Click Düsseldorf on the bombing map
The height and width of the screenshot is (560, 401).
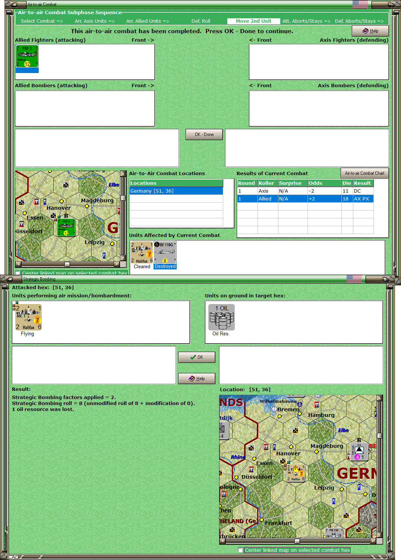257,477
